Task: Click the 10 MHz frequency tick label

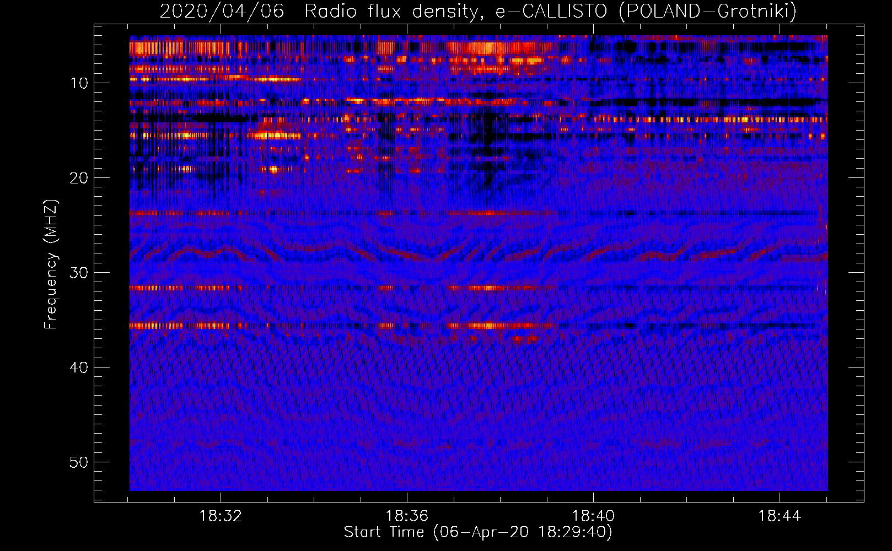Action: pyautogui.click(x=79, y=83)
